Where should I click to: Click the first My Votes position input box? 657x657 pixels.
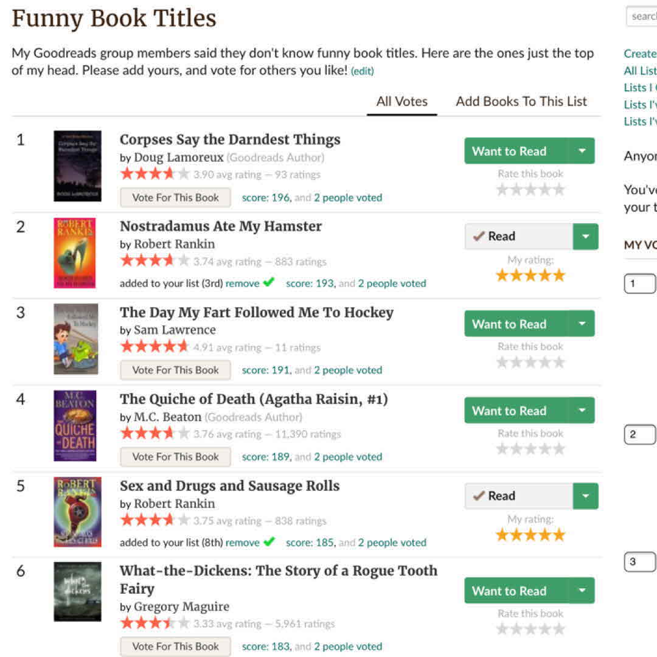pyautogui.click(x=640, y=283)
